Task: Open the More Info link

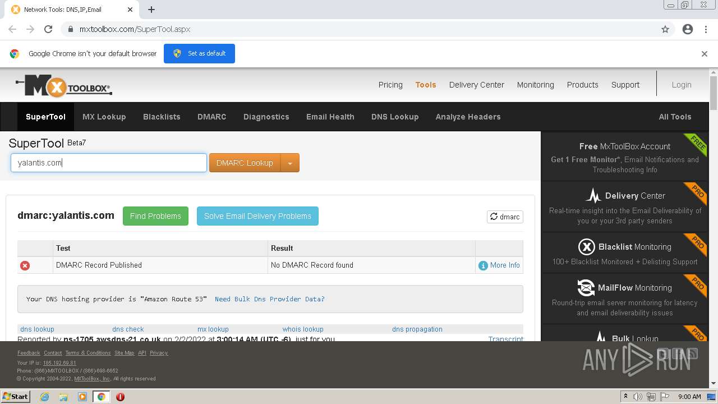Action: 505,265
